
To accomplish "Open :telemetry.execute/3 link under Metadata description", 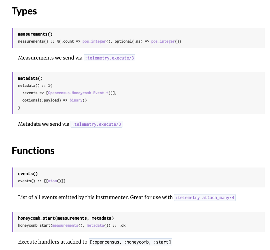I will (96, 124).
